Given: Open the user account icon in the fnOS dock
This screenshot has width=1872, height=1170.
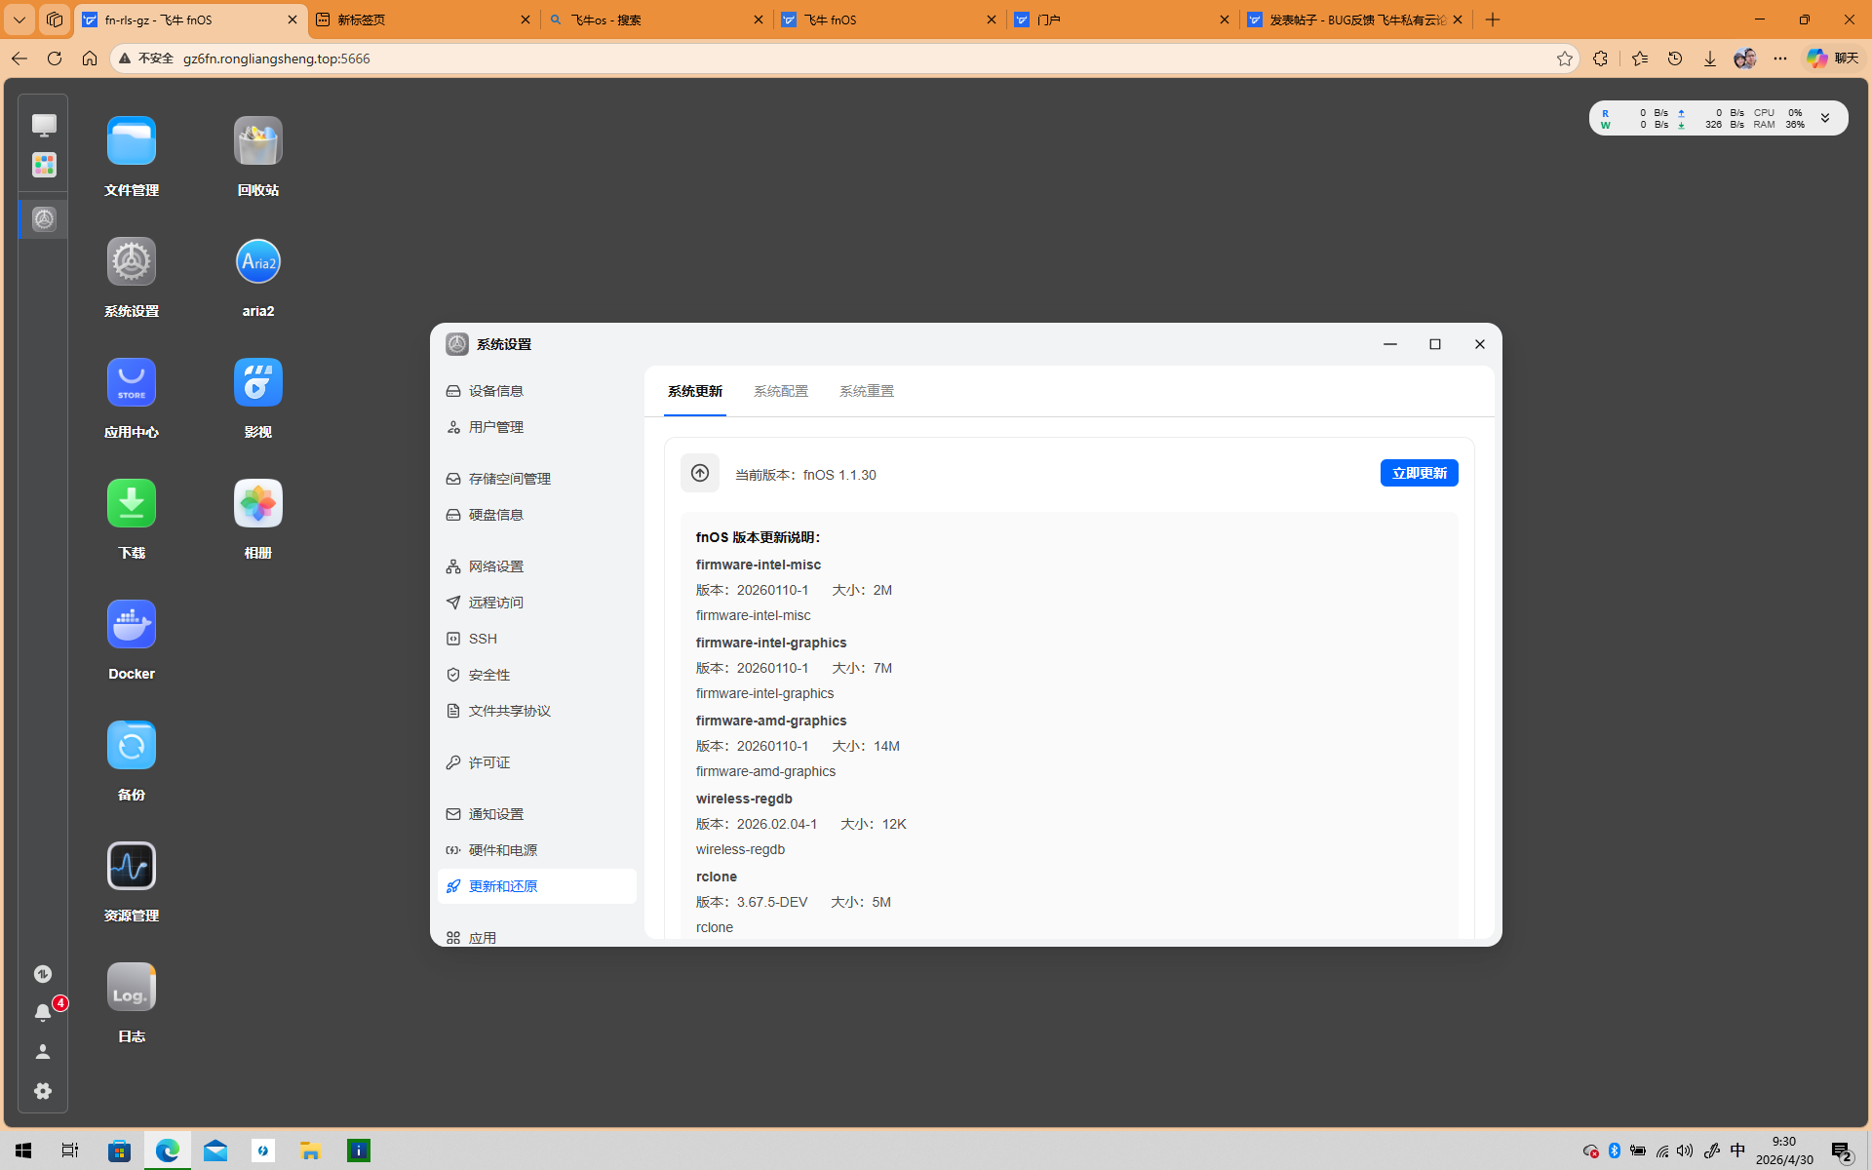Looking at the screenshot, I should 43,1052.
